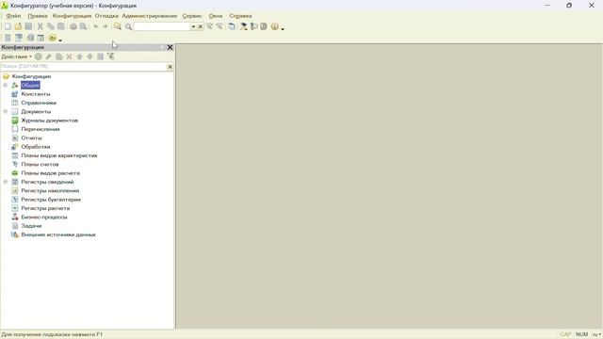Open the Справка menu

[241, 16]
